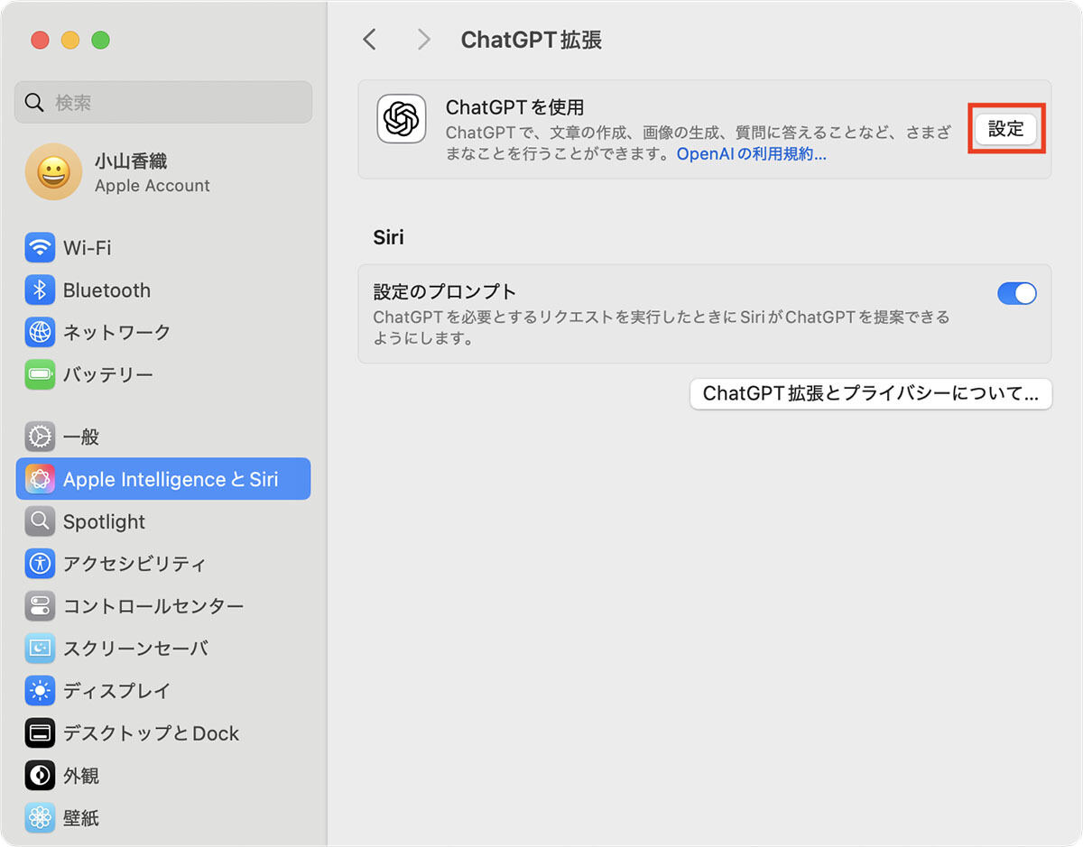Select Spotlight label in sidebar
Image resolution: width=1083 pixels, height=847 pixels.
[104, 522]
